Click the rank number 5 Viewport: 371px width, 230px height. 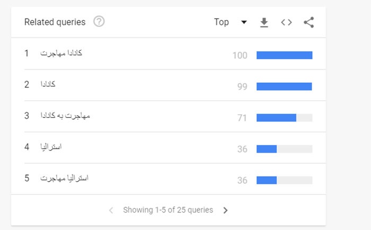(26, 178)
